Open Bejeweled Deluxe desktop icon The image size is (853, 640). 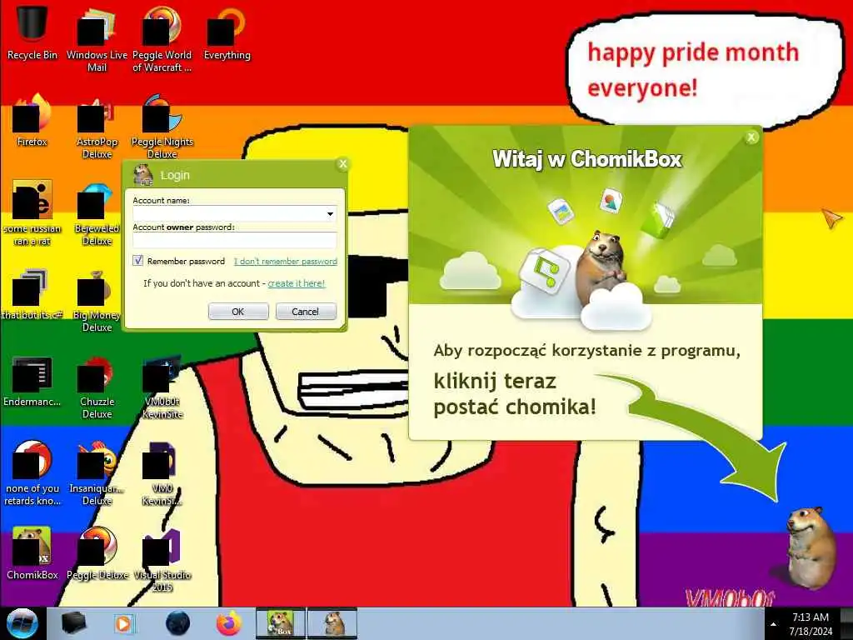[x=97, y=213]
